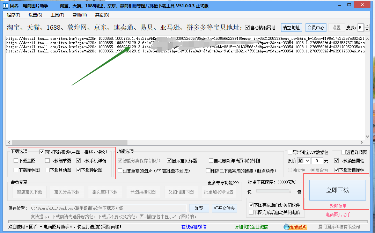Enable 下载其他图 checkbox

pyautogui.click(x=47, y=170)
